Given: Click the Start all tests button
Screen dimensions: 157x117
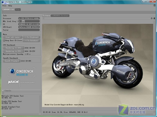Looking at the screenshot, I should pyautogui.click(x=13, y=37).
